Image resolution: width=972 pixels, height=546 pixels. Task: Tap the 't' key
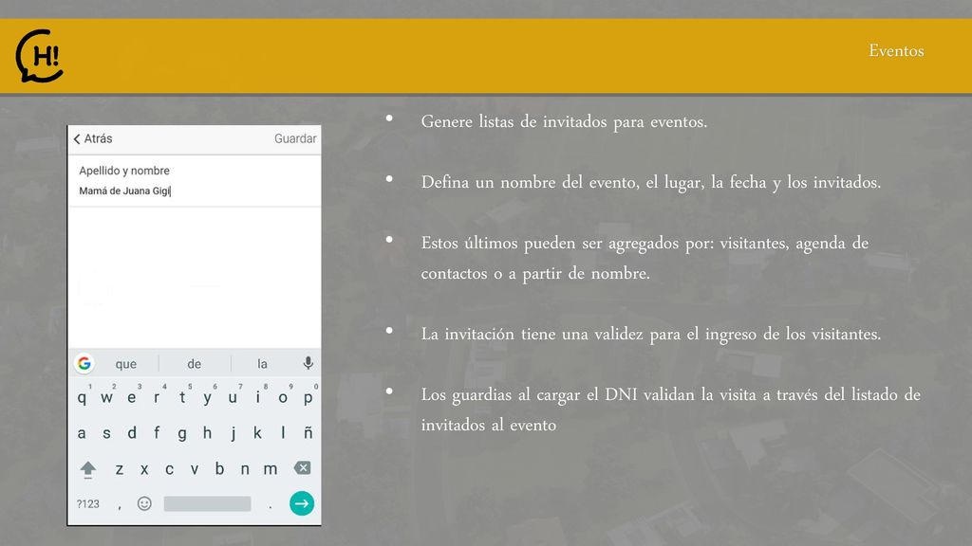182,397
